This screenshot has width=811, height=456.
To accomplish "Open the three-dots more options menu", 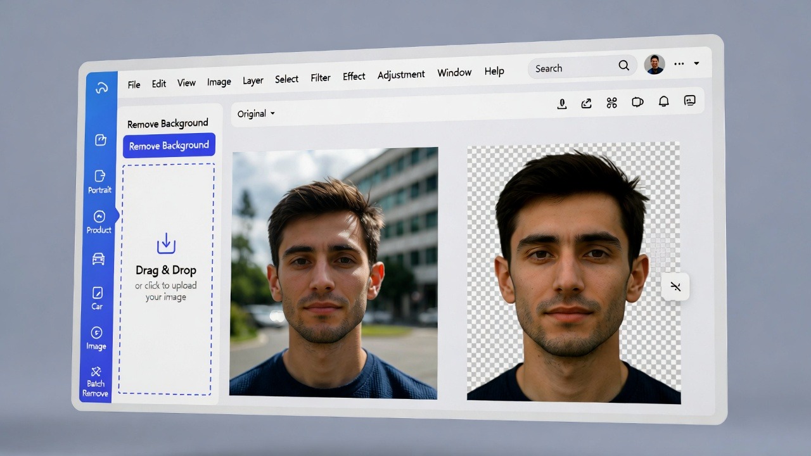I will coord(679,64).
